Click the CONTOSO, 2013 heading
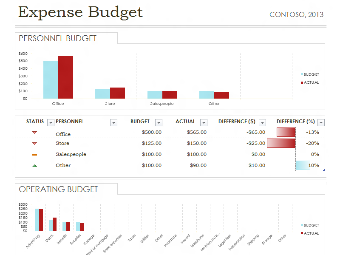This screenshot has height=255, width=340. [x=296, y=14]
